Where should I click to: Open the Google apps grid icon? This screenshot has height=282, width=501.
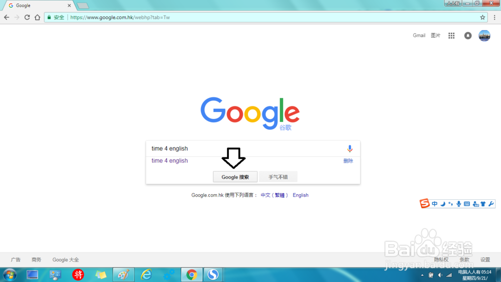coord(451,36)
